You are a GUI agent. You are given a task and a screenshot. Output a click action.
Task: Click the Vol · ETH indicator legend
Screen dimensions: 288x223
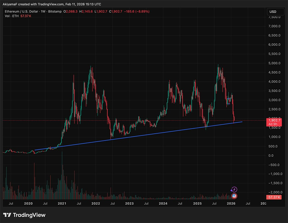point(12,16)
